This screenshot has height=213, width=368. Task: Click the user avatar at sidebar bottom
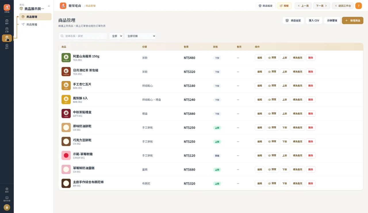tap(7, 207)
